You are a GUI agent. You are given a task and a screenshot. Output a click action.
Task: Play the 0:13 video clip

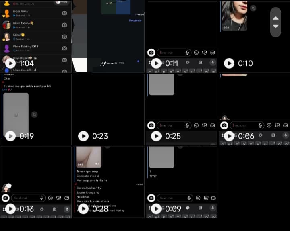pyautogui.click(x=10, y=209)
